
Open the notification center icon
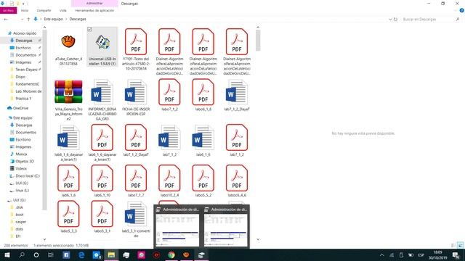(456, 254)
